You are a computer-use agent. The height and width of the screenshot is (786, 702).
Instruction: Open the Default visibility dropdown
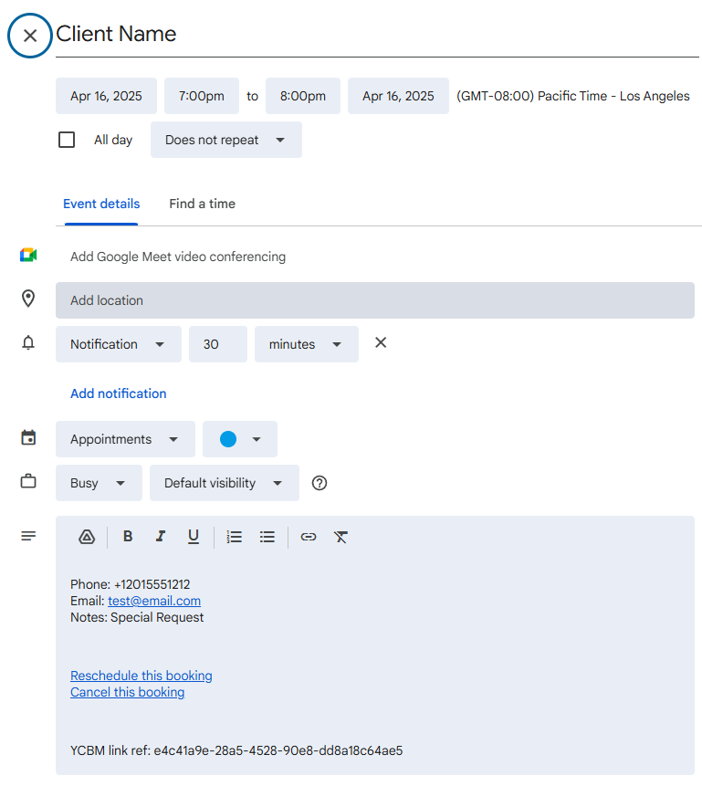(224, 483)
